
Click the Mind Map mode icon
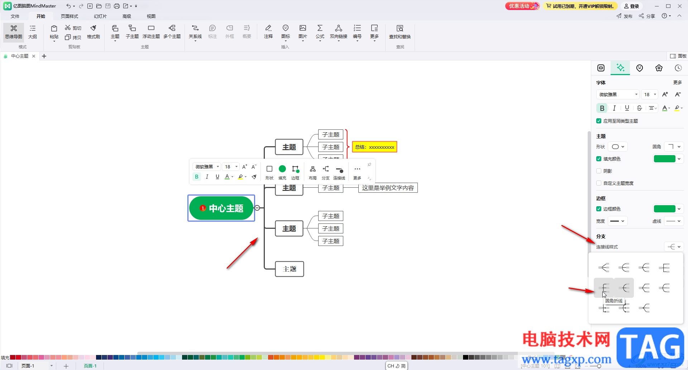click(x=14, y=28)
